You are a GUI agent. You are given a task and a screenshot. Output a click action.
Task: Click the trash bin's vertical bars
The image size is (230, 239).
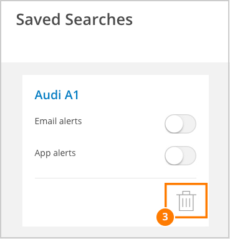pos(186,203)
